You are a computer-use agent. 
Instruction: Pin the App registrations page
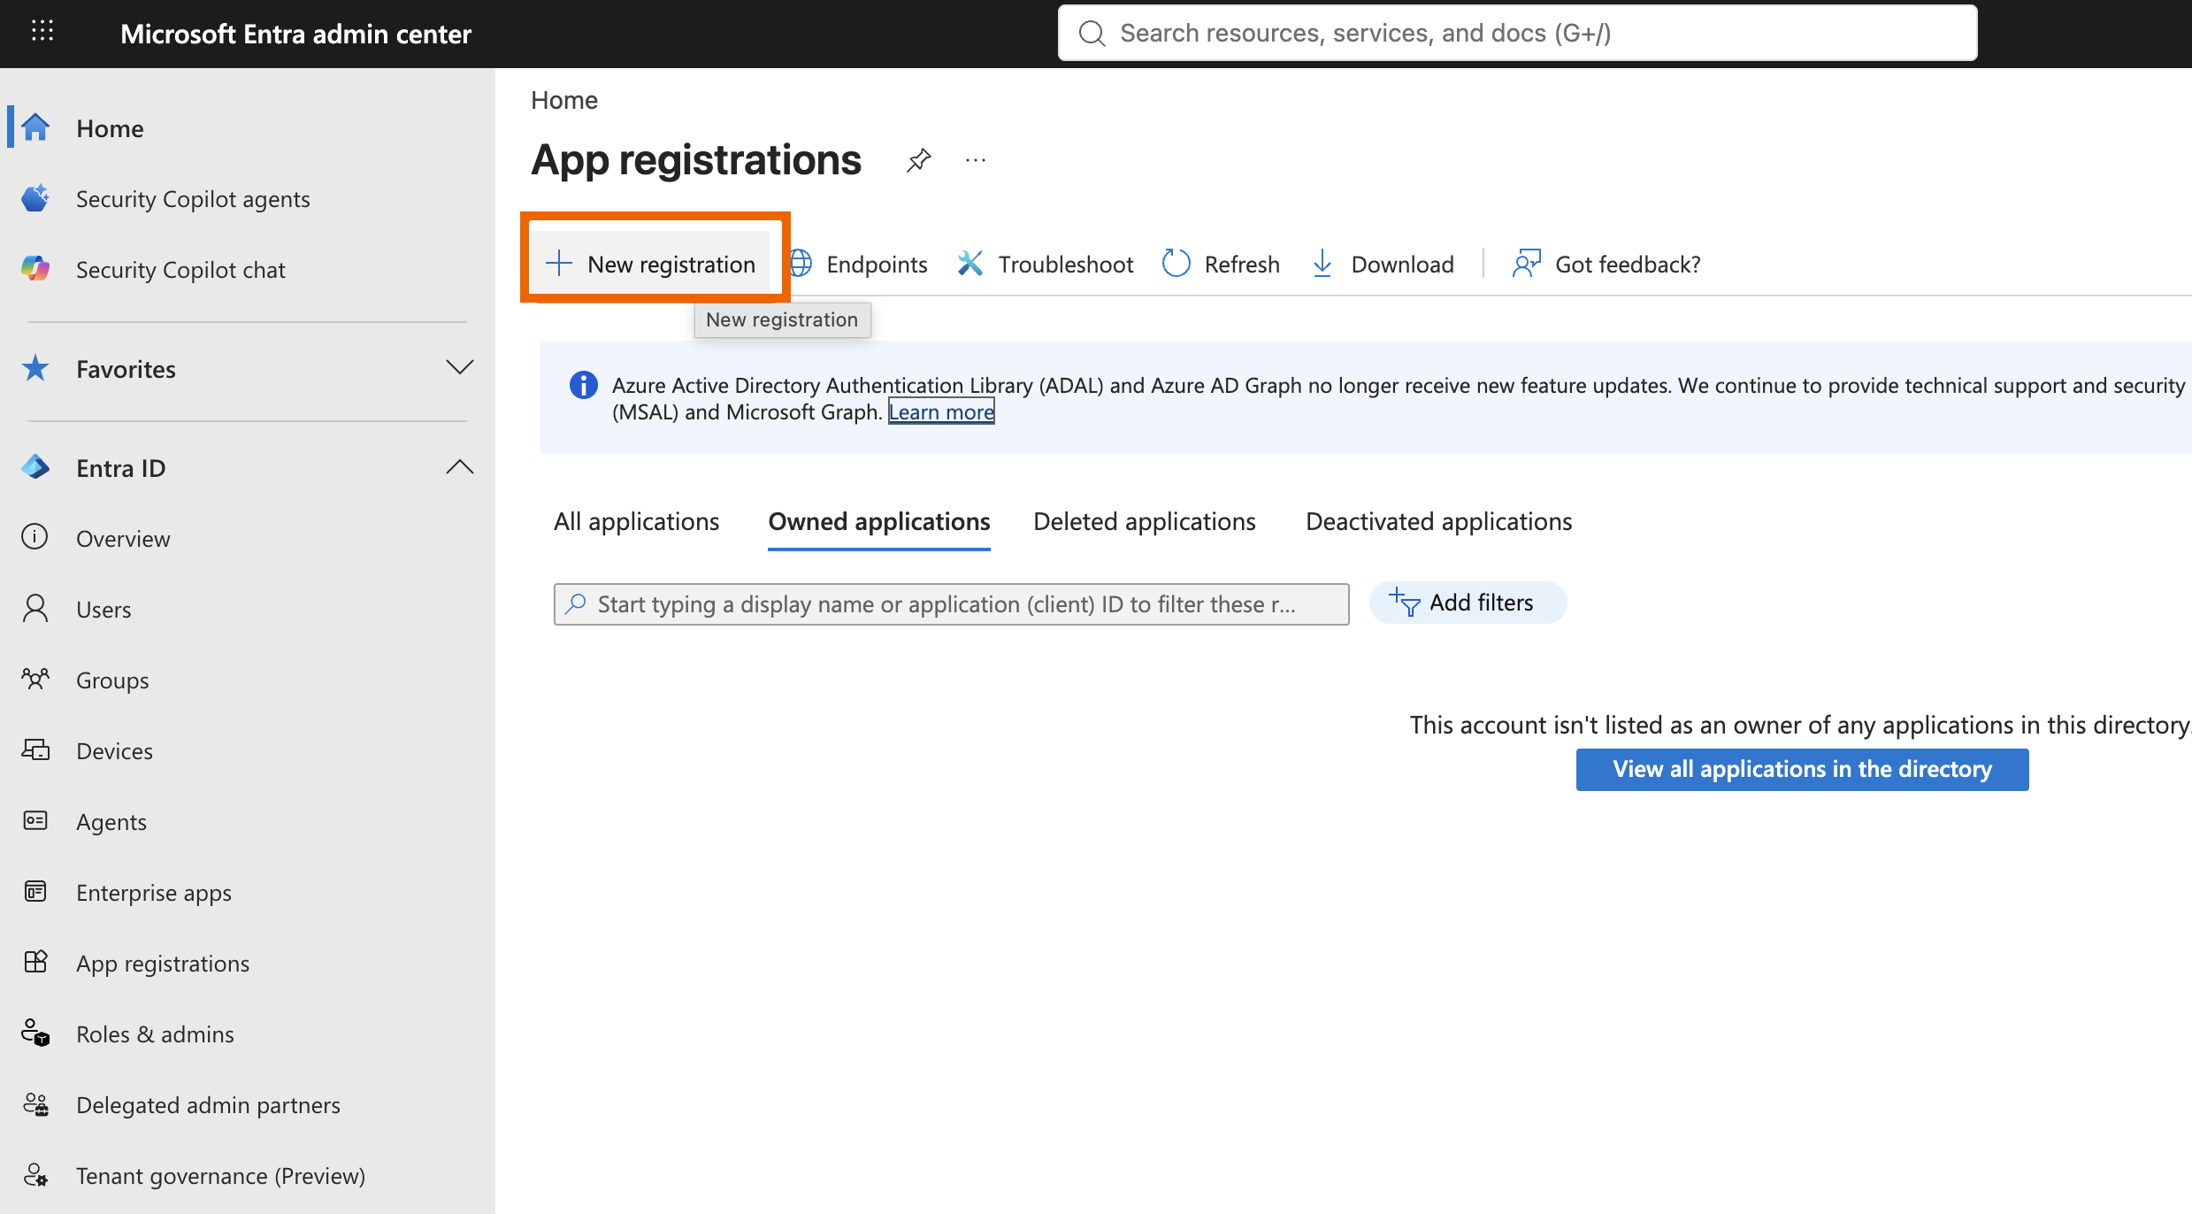tap(919, 160)
